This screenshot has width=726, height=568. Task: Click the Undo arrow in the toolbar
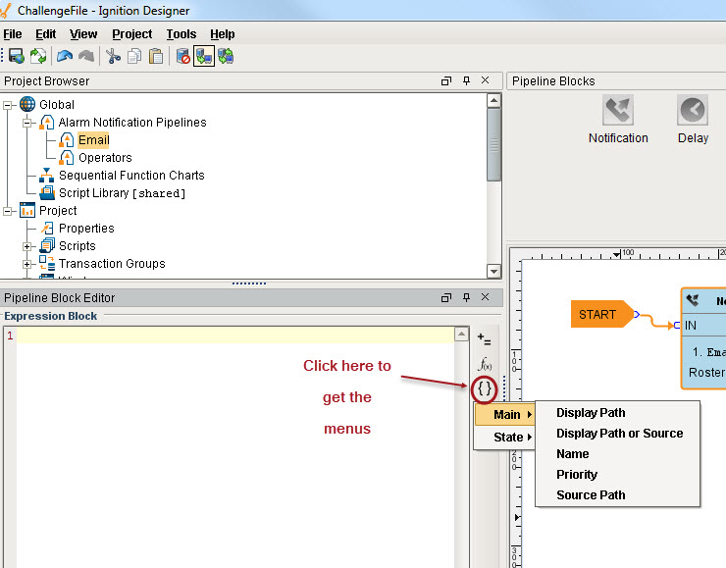click(x=65, y=56)
